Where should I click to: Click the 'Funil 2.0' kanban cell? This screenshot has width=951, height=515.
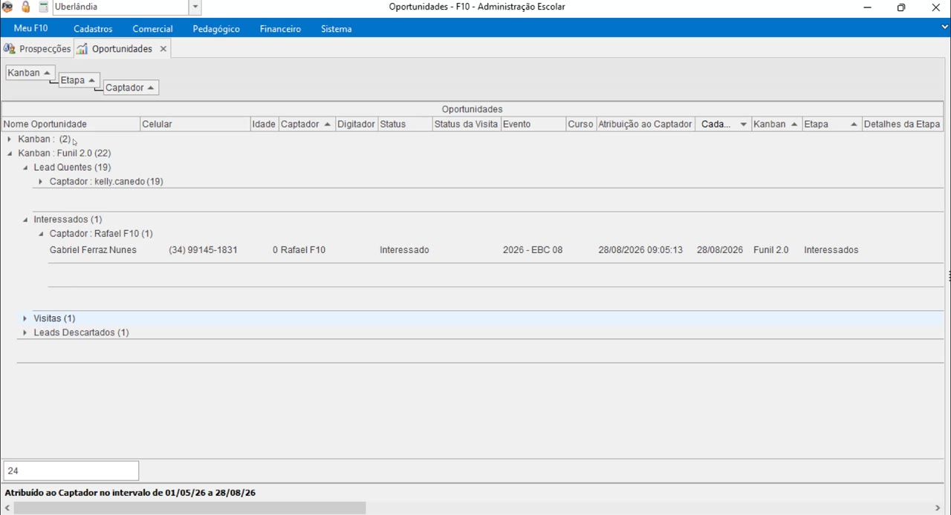click(771, 250)
